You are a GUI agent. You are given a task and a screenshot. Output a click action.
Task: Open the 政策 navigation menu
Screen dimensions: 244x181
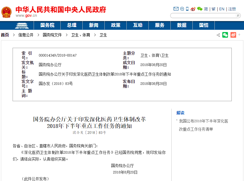[x=116, y=25]
